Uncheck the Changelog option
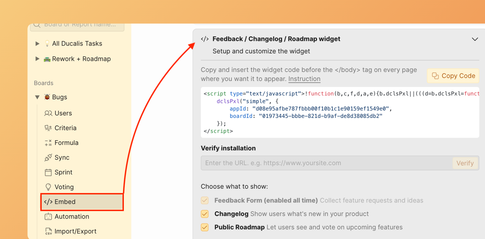485x239 pixels. (x=205, y=214)
